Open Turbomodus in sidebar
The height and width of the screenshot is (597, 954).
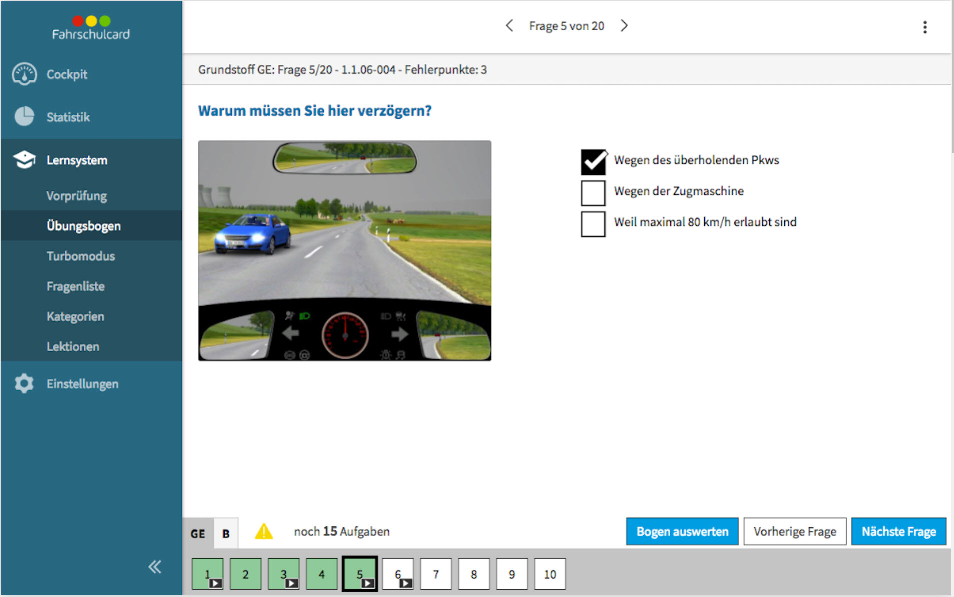(x=81, y=256)
